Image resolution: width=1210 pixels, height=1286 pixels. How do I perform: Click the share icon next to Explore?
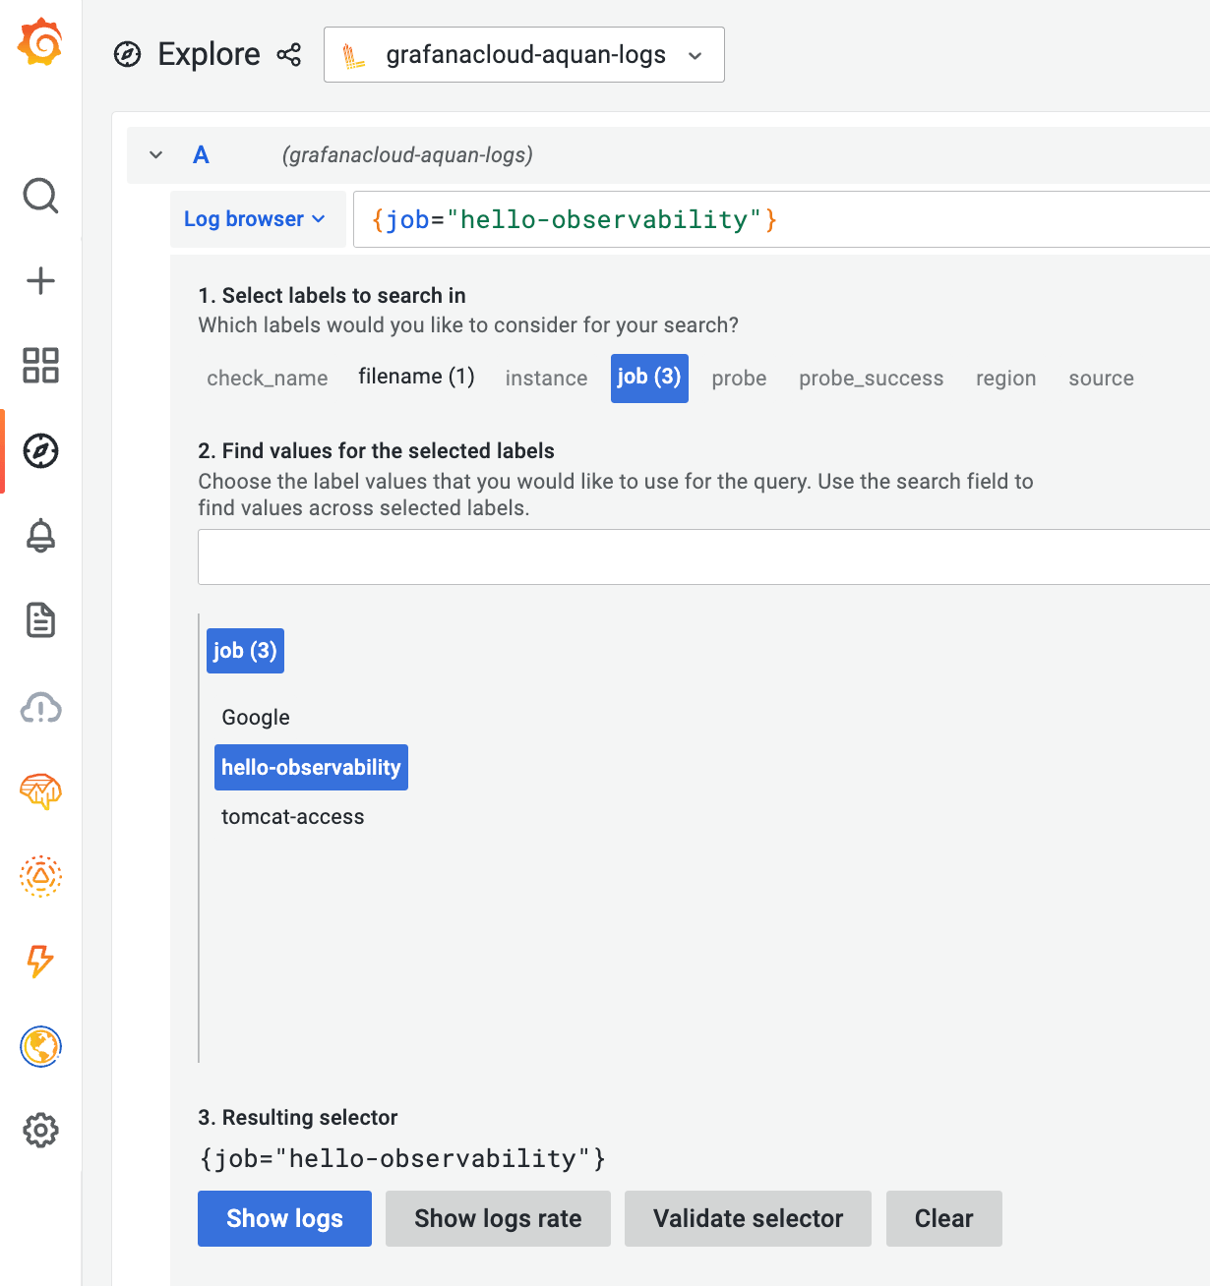tap(288, 55)
